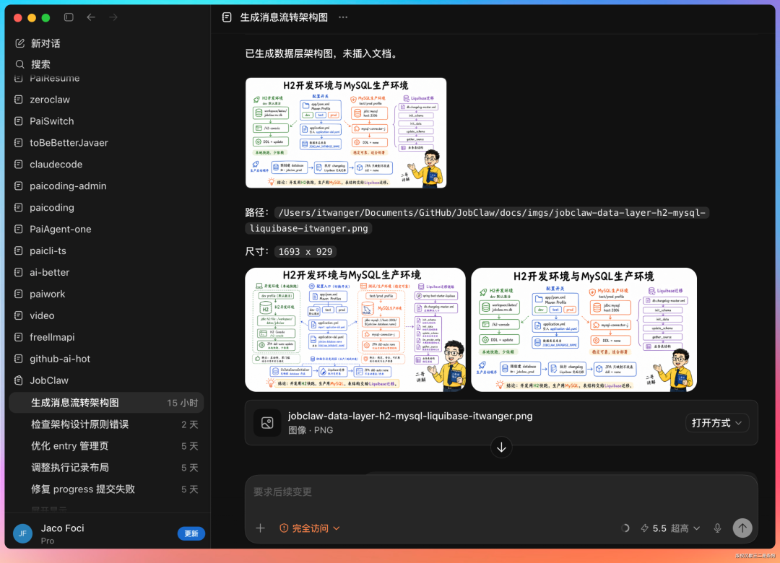Click the image file icon of the PNG attachment
This screenshot has width=780, height=563.
[267, 423]
